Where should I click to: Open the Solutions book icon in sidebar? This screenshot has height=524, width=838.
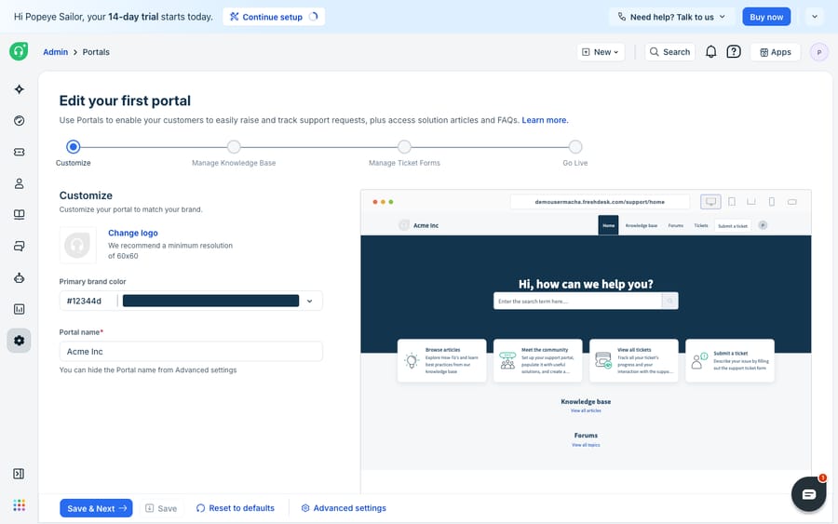20,215
